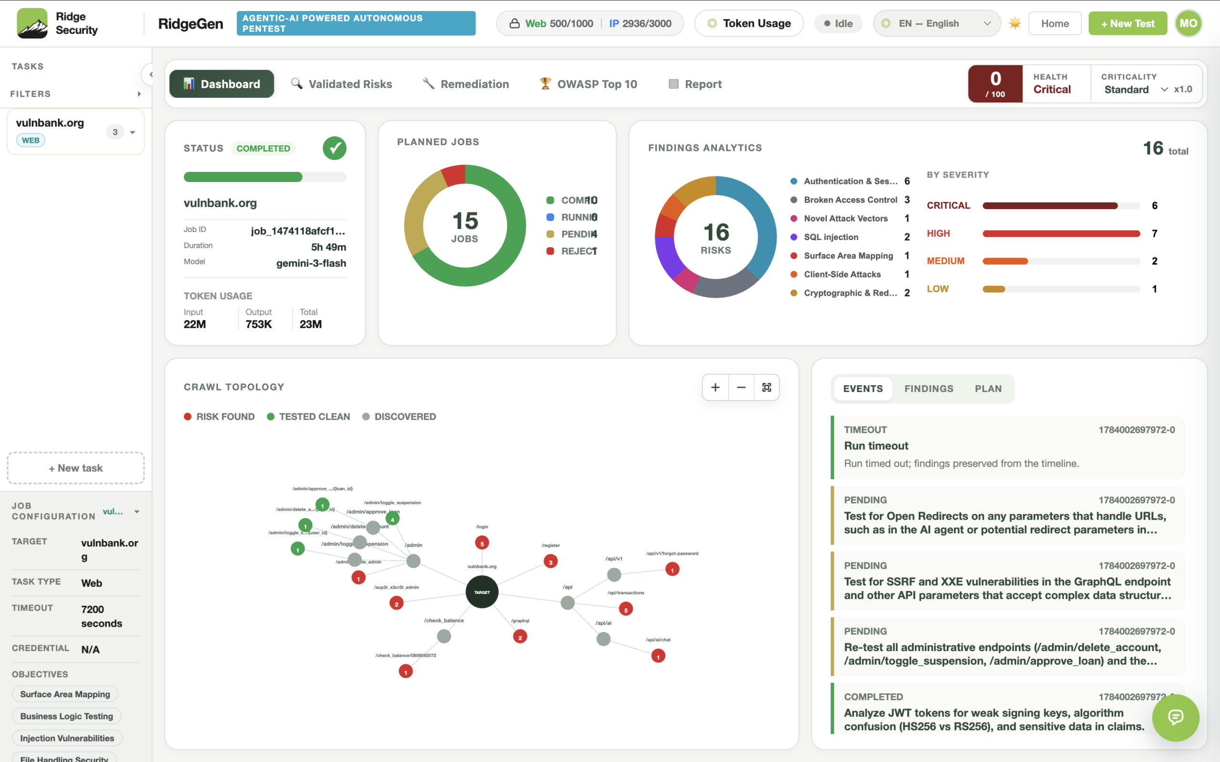
Task: Select the grey /admin discovered node
Action: (413, 561)
